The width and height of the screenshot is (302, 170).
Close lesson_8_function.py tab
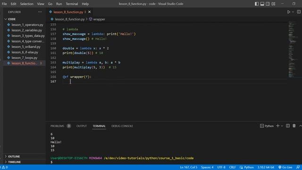(89, 12)
